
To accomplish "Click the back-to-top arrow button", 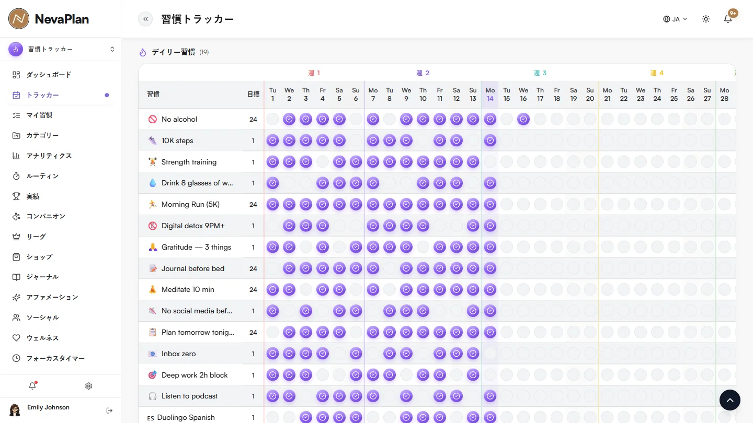I will pos(730,400).
